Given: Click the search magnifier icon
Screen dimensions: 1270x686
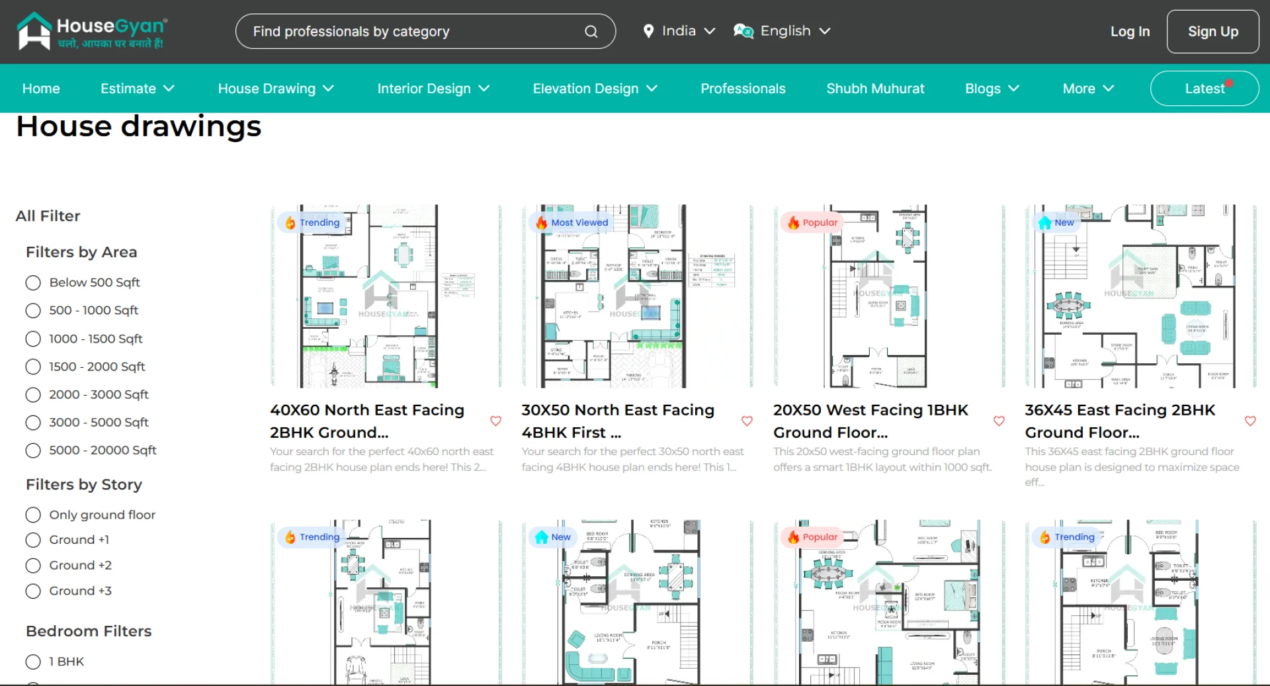Looking at the screenshot, I should click(x=591, y=32).
